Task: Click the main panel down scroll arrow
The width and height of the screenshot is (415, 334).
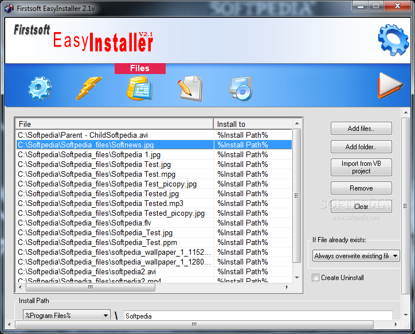Action: click(x=405, y=315)
